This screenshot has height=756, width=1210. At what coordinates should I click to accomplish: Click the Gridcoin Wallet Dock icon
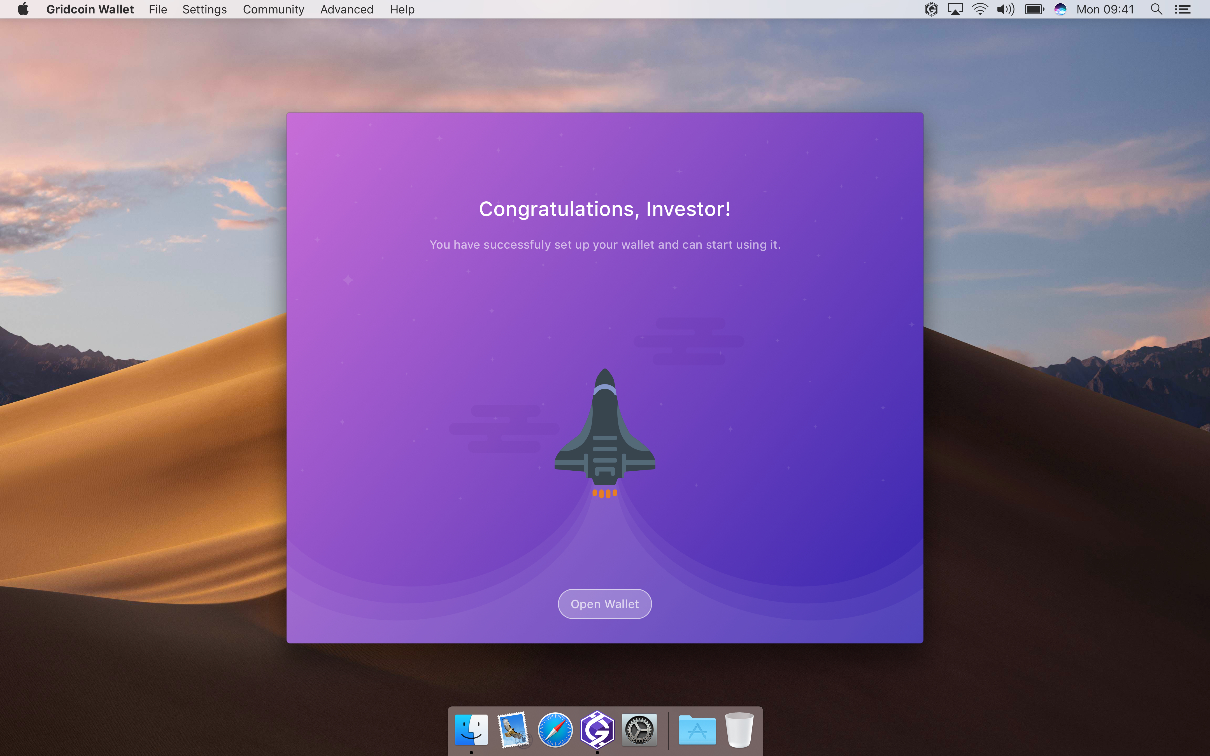597,729
